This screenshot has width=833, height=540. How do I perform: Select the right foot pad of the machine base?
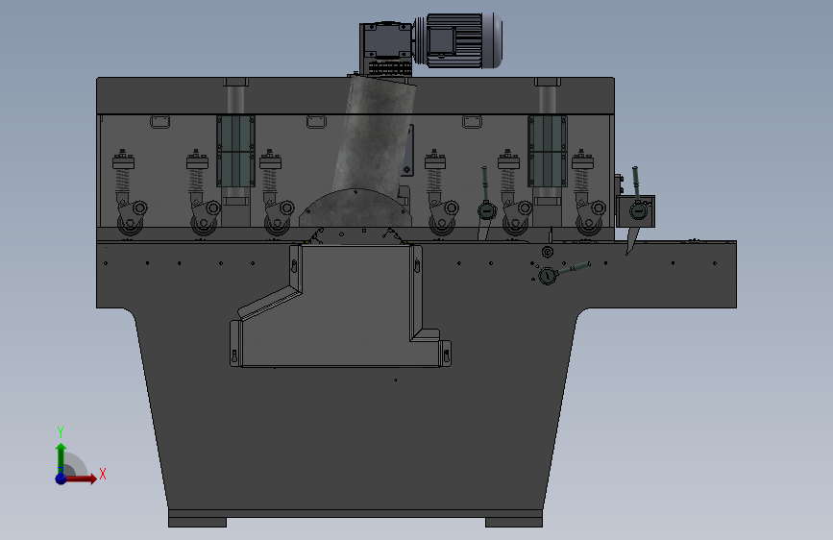(514, 523)
